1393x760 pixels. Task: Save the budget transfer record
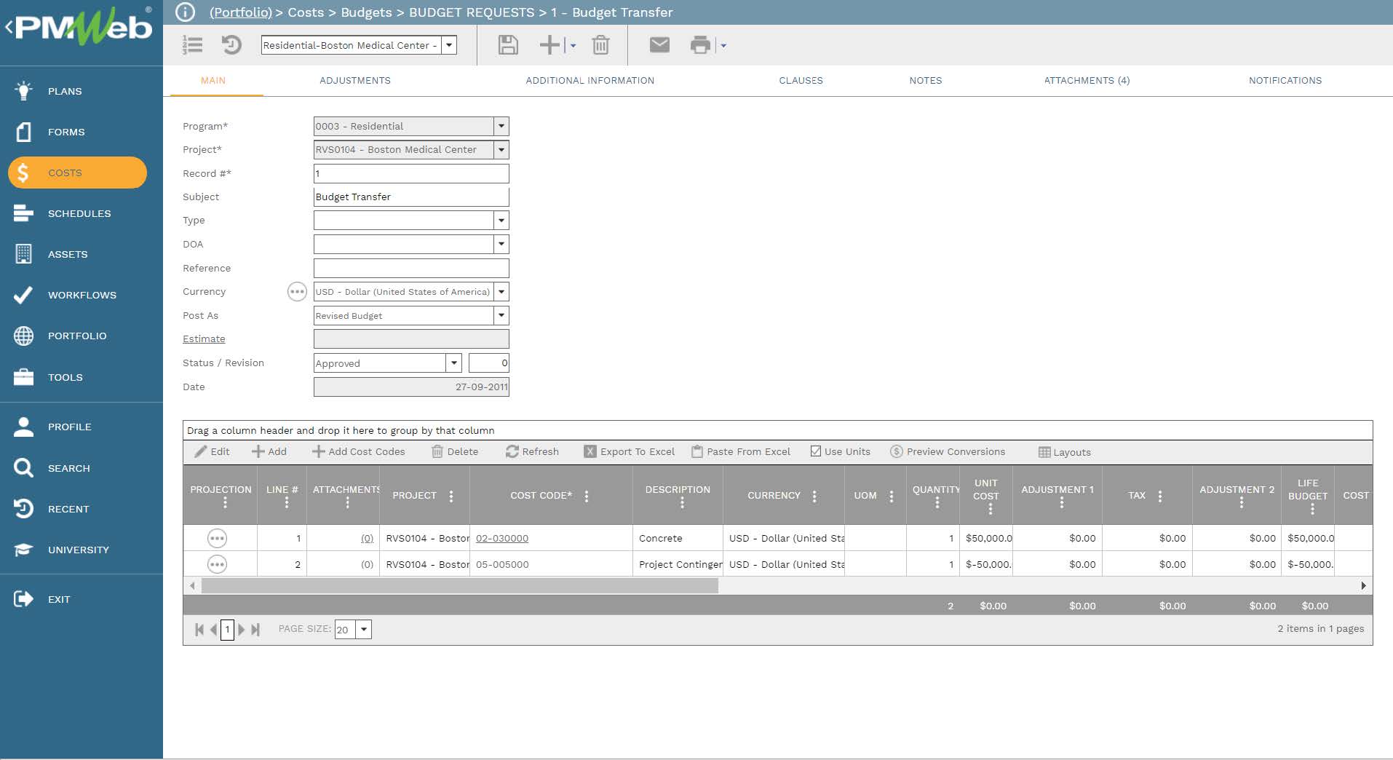(x=508, y=45)
